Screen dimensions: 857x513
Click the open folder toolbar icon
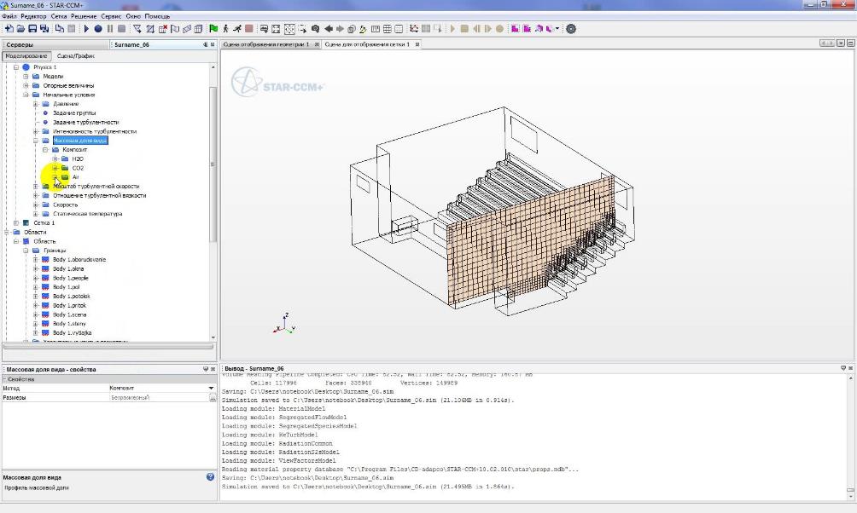(x=20, y=28)
